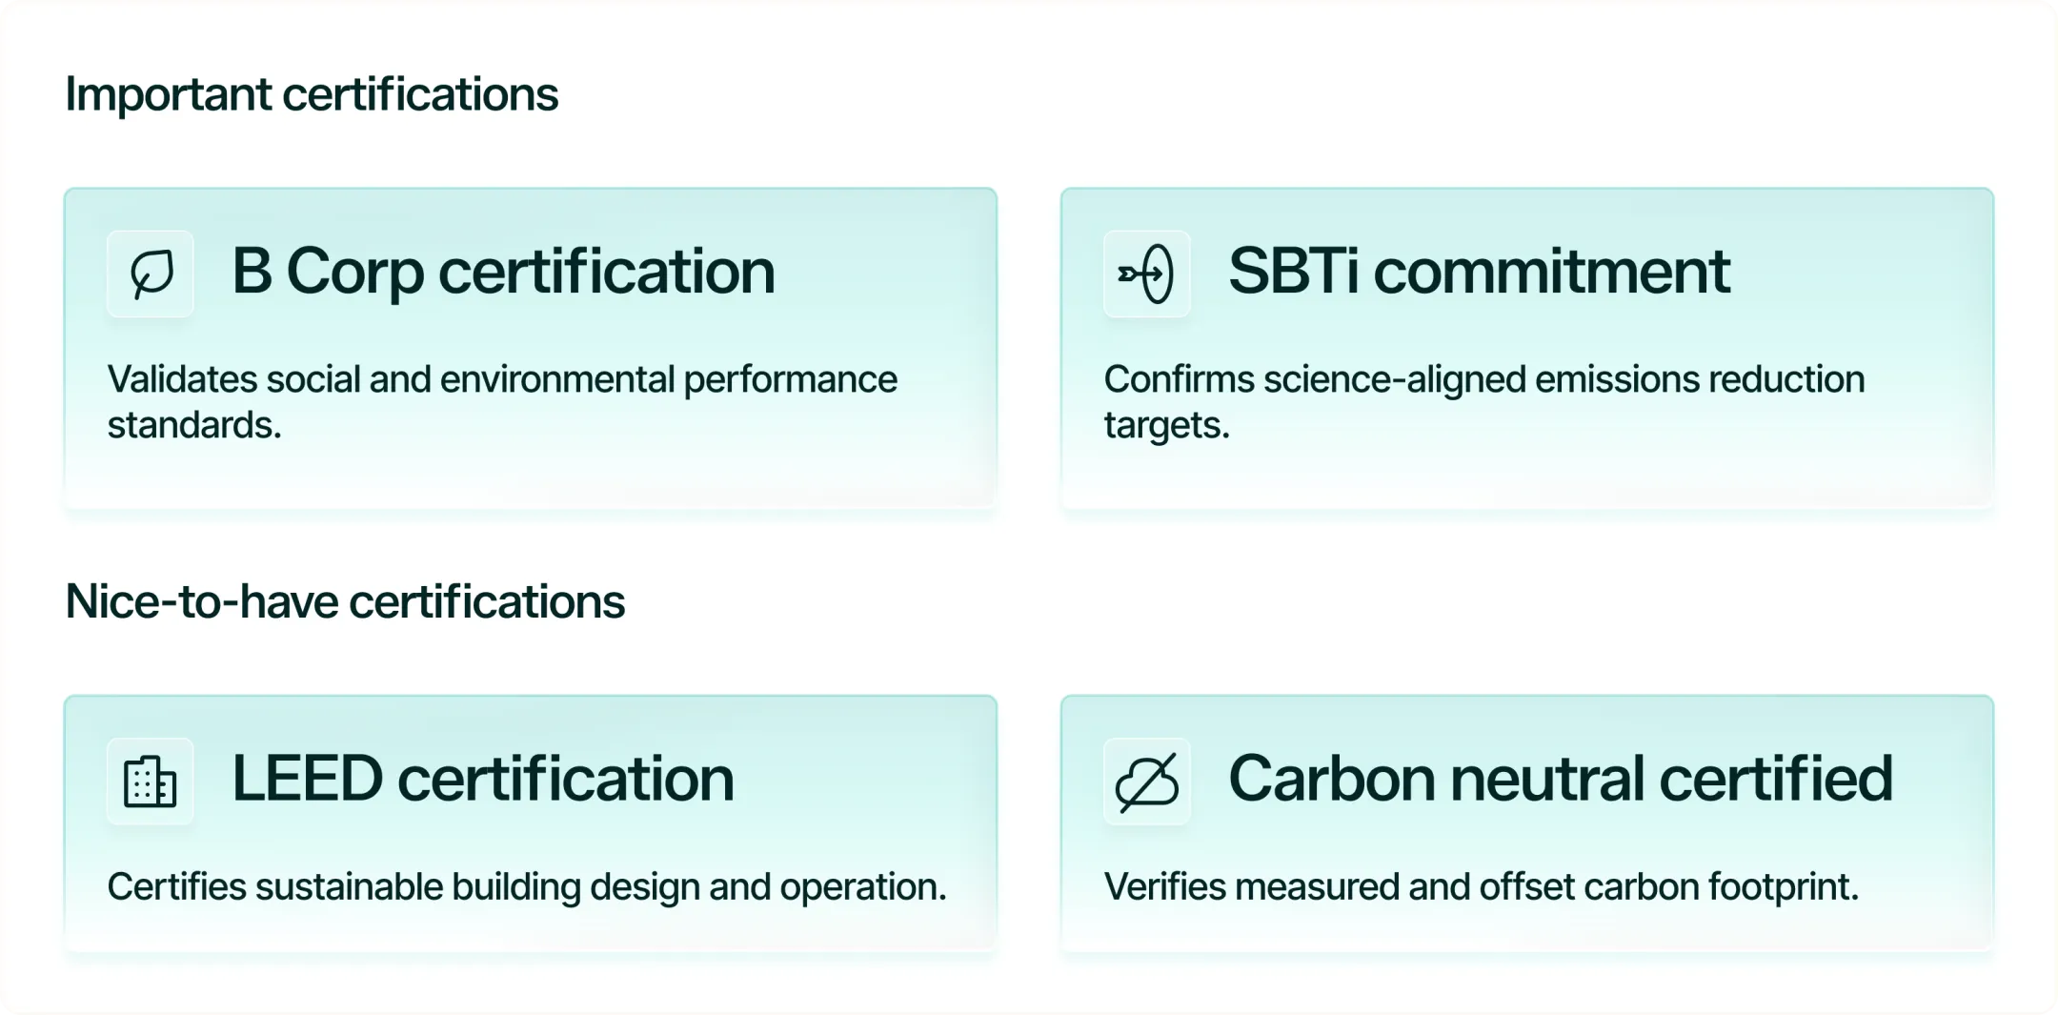Select the LEED certification title
Image resolution: width=2058 pixels, height=1015 pixels.
click(x=483, y=779)
